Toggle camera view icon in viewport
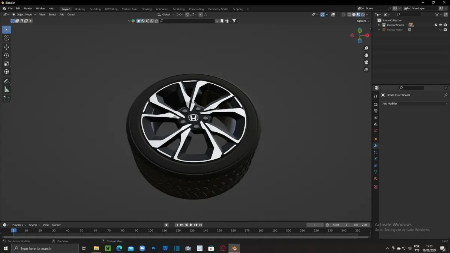 (366, 62)
